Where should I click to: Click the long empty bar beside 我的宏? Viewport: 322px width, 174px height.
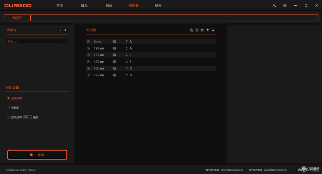[x=174, y=18]
